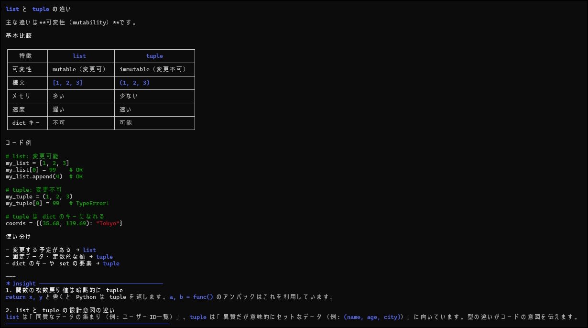Select the "✳ Insight" label
Screen dimensions: 588x328
(x=20, y=283)
